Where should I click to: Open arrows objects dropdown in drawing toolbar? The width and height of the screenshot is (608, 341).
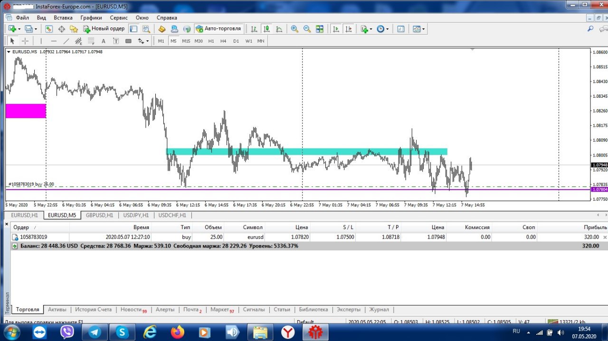tap(148, 41)
